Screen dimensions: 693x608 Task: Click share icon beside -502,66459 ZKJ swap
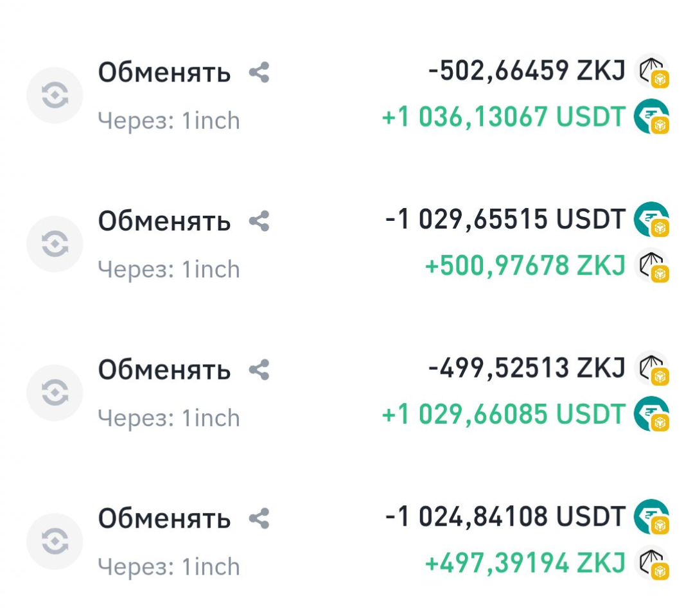point(259,73)
